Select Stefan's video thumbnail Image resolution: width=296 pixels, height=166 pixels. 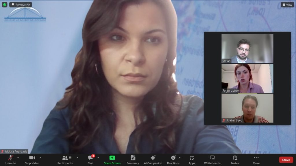pos(247,48)
